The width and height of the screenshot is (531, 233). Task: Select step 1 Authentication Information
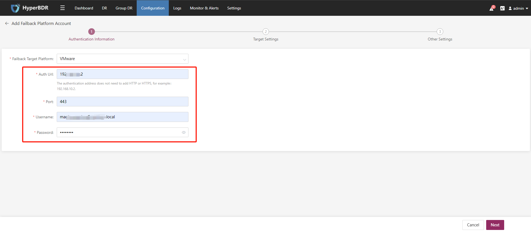pos(92,35)
